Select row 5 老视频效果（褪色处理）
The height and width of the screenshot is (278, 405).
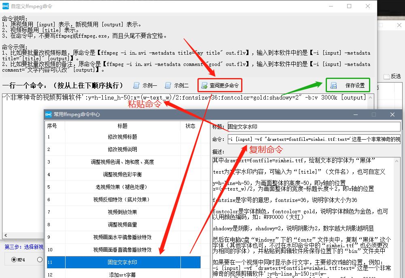[123, 187]
